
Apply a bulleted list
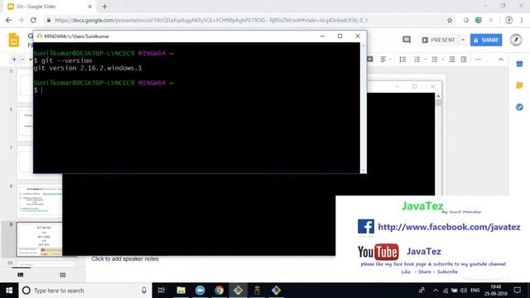coord(435,60)
